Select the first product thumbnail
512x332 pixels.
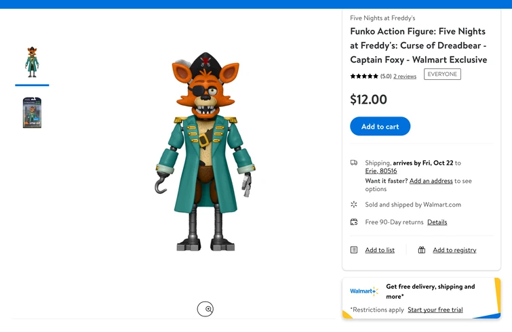[32, 62]
